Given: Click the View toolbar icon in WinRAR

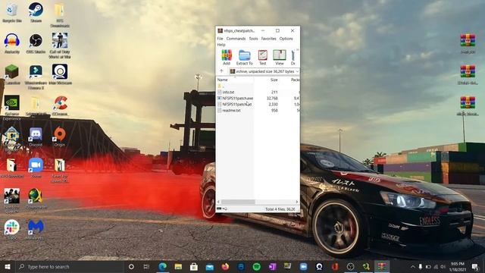Looking at the screenshot, I should coord(280,58).
